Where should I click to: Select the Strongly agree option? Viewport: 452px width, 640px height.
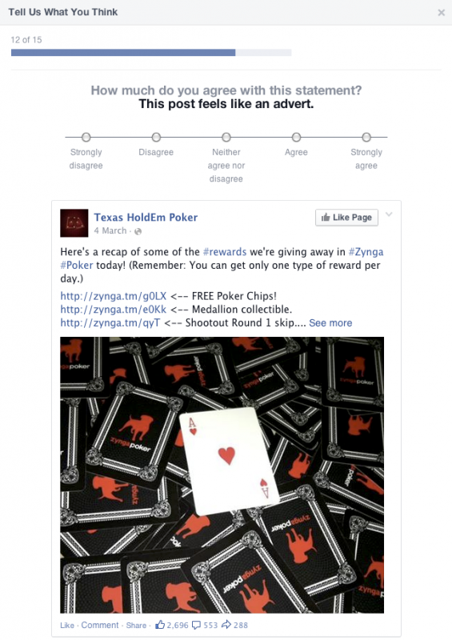pos(366,137)
